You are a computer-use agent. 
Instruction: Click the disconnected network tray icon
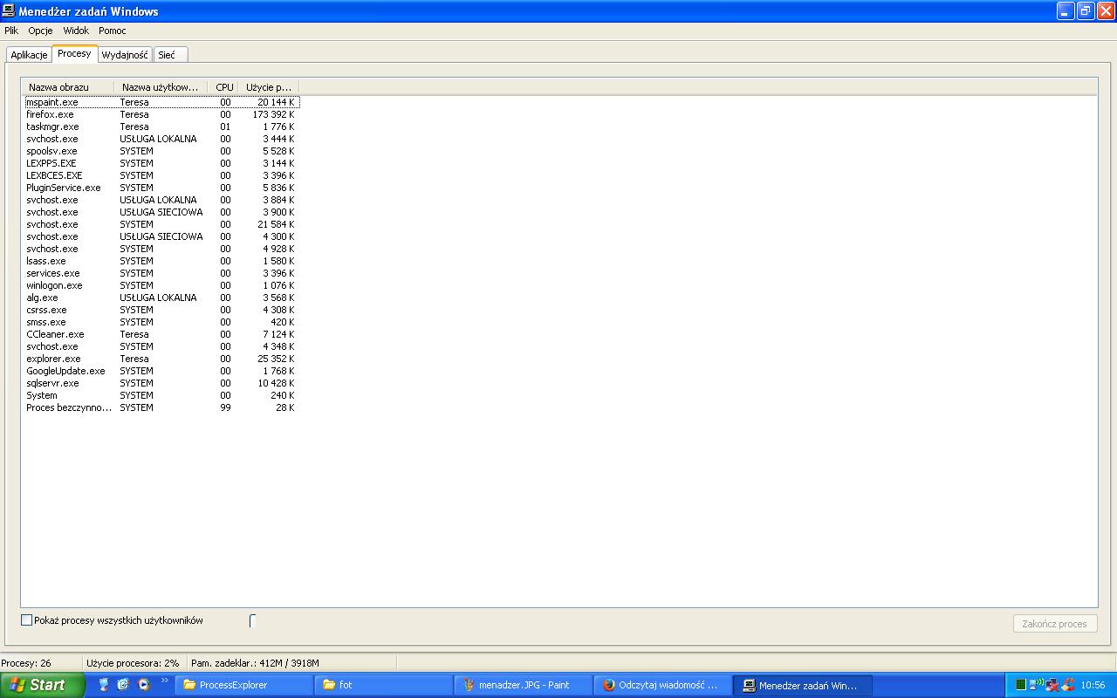pyautogui.click(x=1052, y=685)
